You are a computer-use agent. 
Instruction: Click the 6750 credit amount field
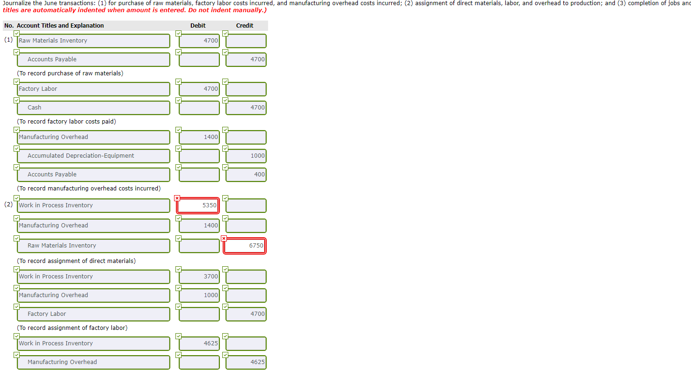click(245, 246)
